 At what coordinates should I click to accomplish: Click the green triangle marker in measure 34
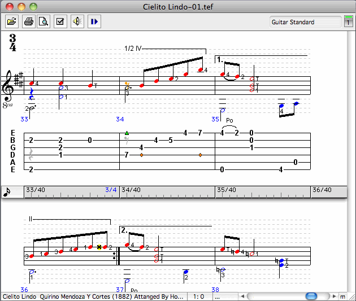[x=127, y=133]
